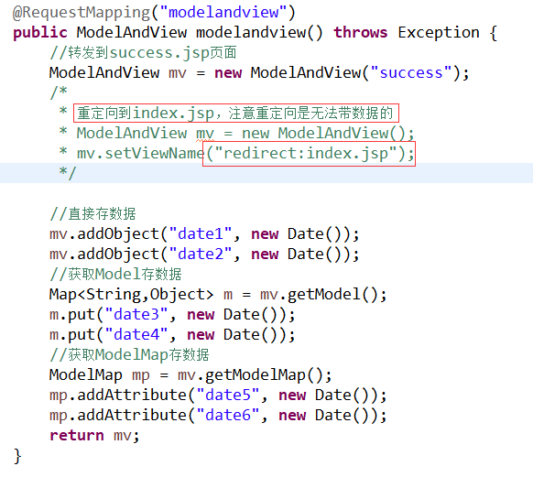Click the public keyword of modelandview method
The height and width of the screenshot is (477, 533).
click(x=40, y=33)
